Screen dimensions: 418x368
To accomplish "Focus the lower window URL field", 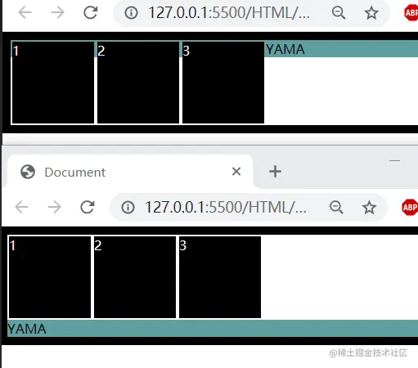I will [226, 207].
